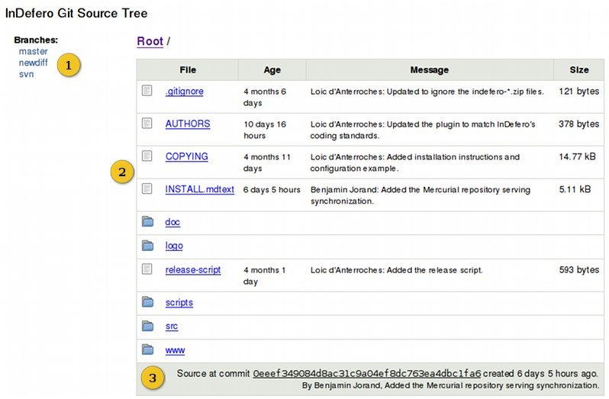Click the Message column header

point(430,70)
